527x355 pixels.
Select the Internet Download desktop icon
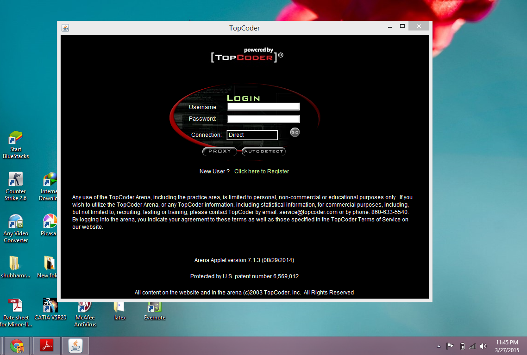click(x=49, y=187)
